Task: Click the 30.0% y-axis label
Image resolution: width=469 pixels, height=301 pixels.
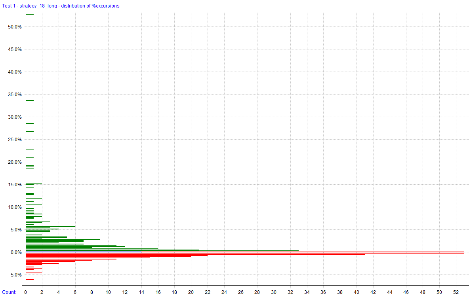Action: click(15, 117)
